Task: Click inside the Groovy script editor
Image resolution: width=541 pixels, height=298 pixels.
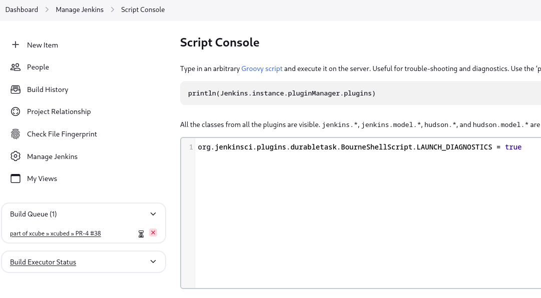Action: point(368,213)
